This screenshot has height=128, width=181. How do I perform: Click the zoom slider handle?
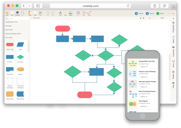[150, 18]
